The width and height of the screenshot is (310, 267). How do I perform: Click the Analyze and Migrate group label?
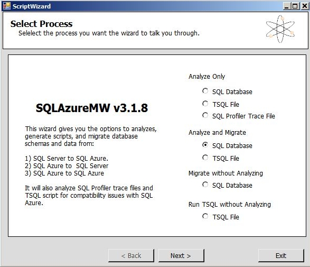pos(217,132)
